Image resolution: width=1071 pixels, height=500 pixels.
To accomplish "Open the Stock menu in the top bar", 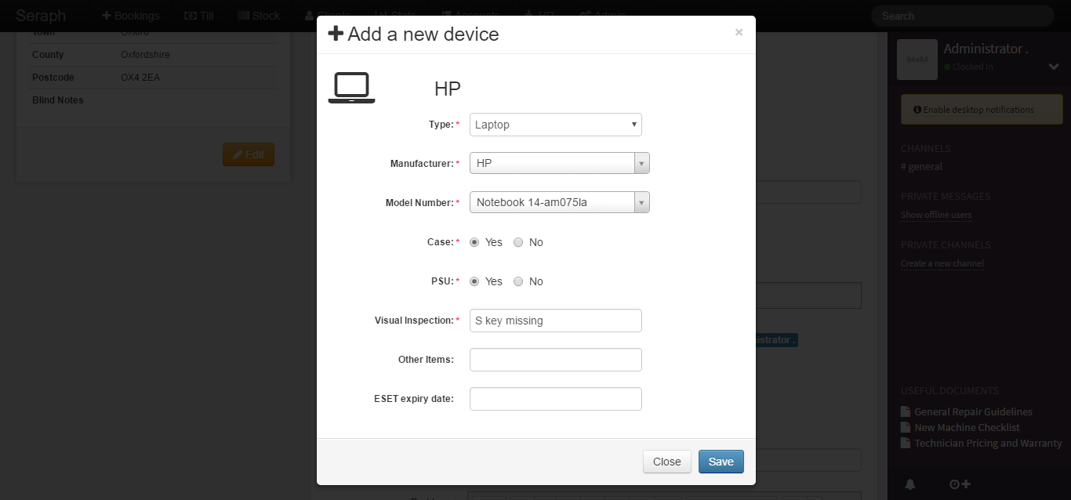I will 259,16.
